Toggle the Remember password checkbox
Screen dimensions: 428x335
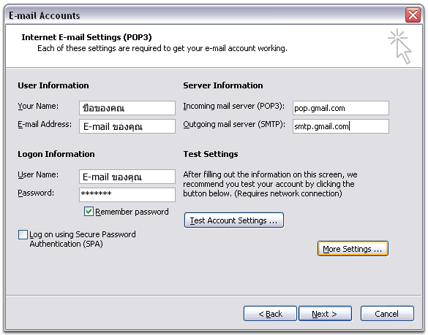[x=89, y=212]
